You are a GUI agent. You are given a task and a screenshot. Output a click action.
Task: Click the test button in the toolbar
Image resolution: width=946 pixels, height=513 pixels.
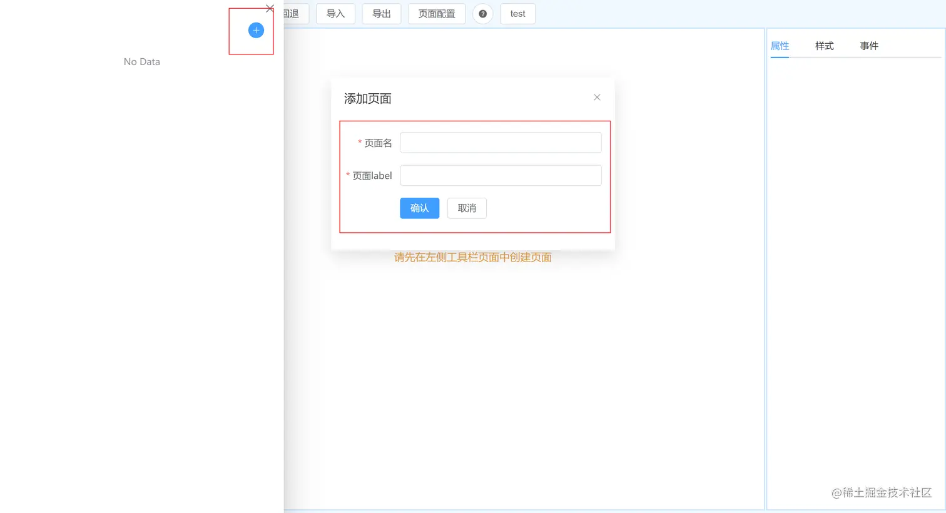517,13
